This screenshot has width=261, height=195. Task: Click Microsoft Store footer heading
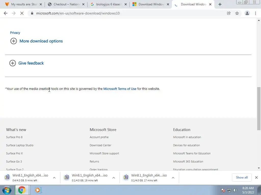[103, 130]
